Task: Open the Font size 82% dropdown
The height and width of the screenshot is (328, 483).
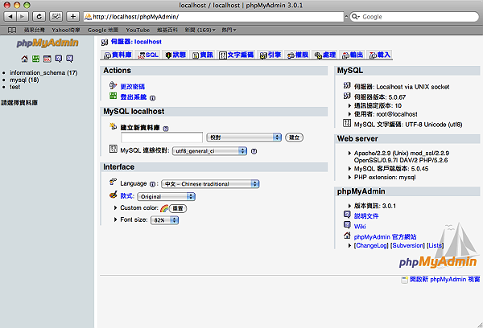Action: [x=164, y=220]
